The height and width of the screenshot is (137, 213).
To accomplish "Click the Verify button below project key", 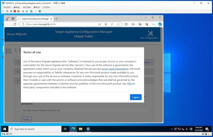I will point(26,120).
